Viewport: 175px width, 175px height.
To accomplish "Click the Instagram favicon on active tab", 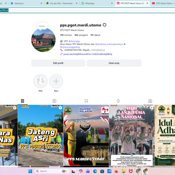I will tap(118, 3).
